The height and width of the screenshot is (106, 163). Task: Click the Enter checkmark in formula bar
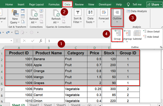[33, 41]
